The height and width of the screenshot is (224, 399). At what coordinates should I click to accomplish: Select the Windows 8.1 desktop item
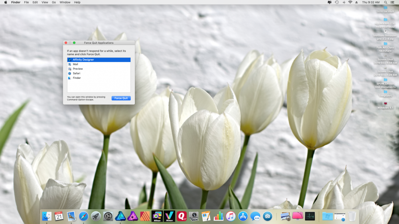385,106
